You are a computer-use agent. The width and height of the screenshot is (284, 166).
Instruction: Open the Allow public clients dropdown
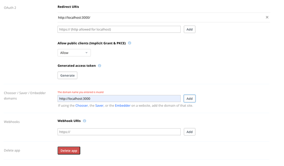point(74,53)
